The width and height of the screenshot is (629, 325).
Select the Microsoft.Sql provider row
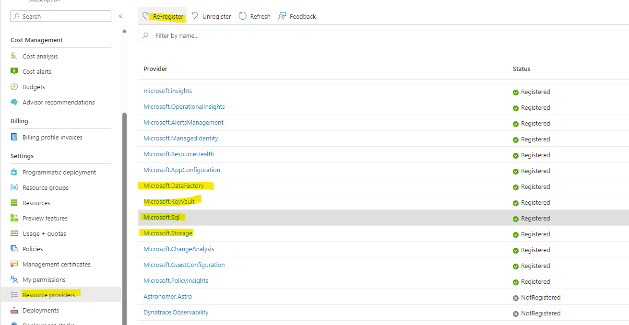tap(383, 218)
